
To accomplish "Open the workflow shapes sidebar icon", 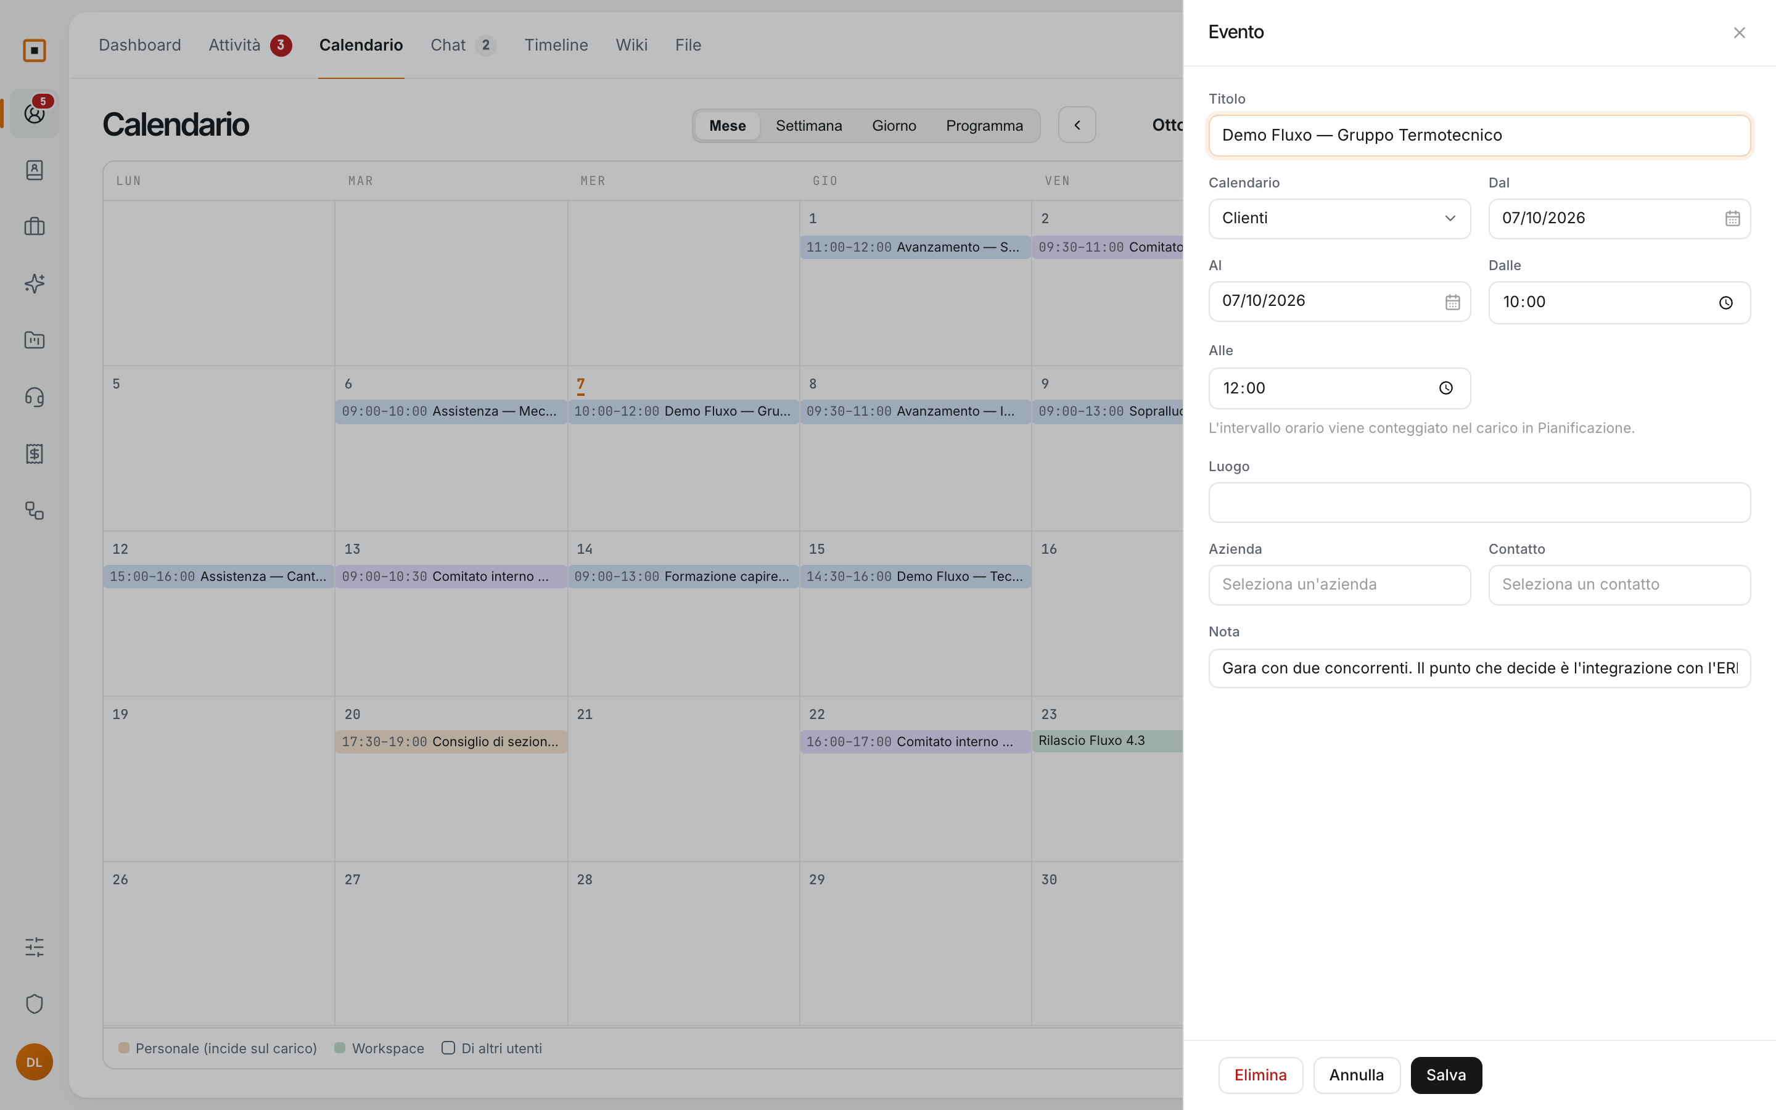I will click(35, 510).
